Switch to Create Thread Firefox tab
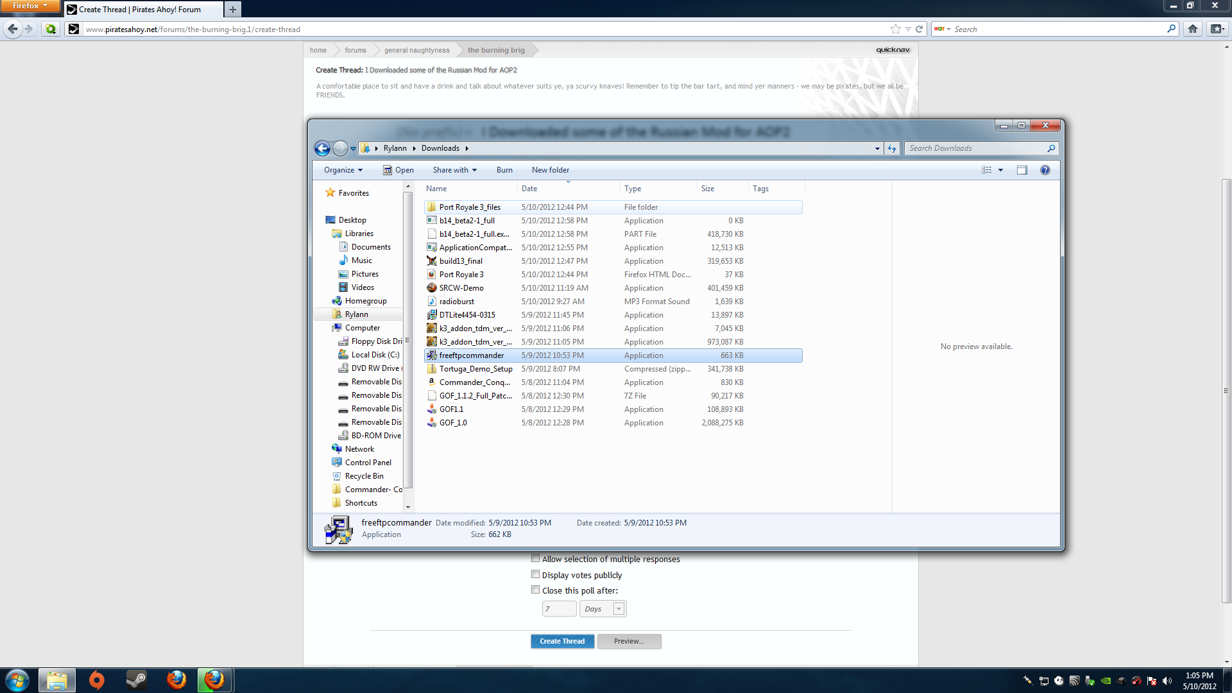Viewport: 1232px width, 693px height. tap(144, 10)
